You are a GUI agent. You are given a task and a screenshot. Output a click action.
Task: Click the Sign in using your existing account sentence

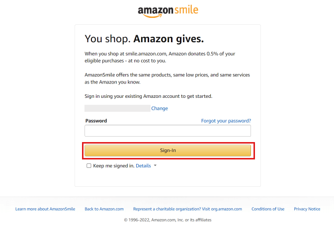coord(149,96)
